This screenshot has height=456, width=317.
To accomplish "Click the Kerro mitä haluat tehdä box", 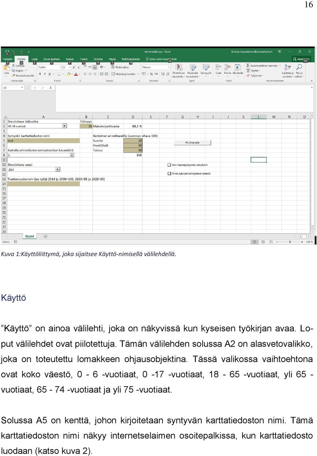I will click(161, 59).
